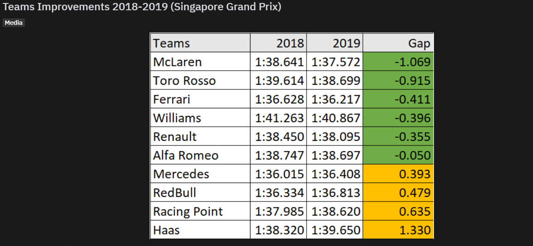
Task: Click Toro Rosso's -0.915 gap value
Action: 398,80
